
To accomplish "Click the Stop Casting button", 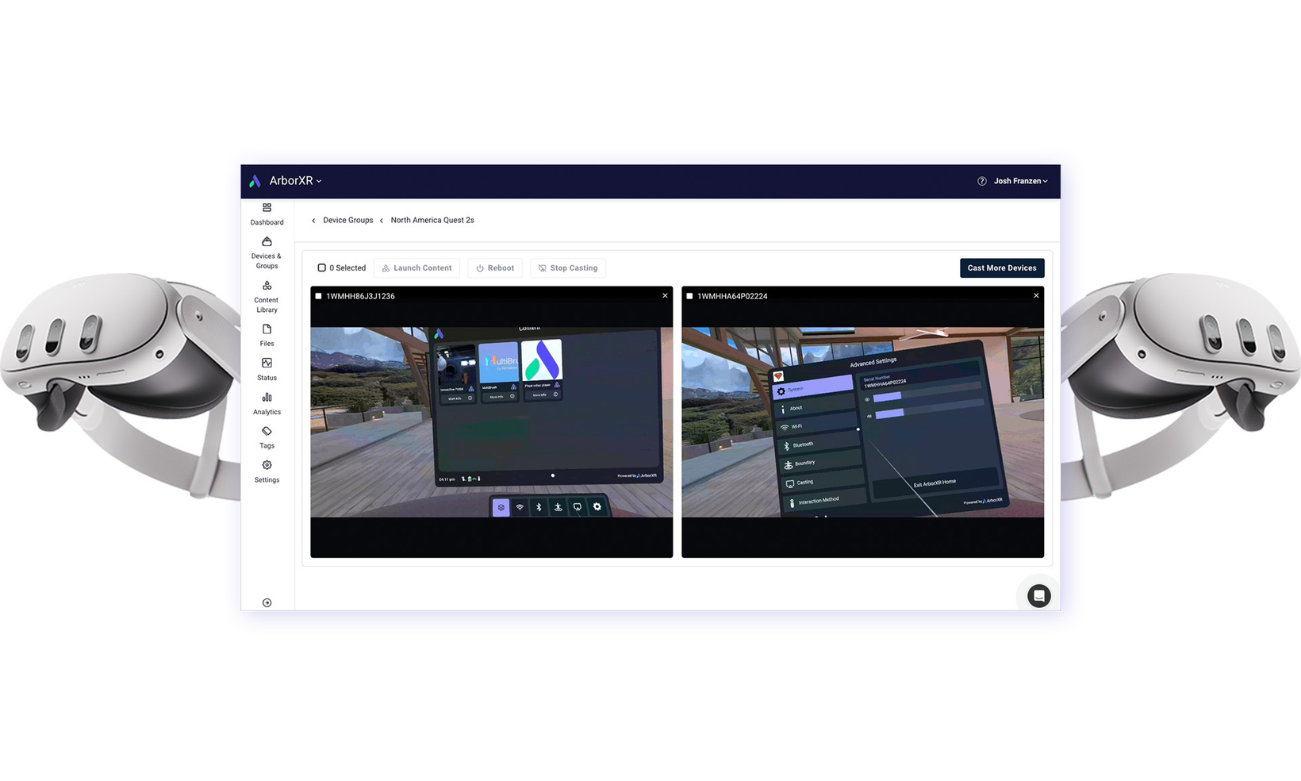I will coord(568,267).
